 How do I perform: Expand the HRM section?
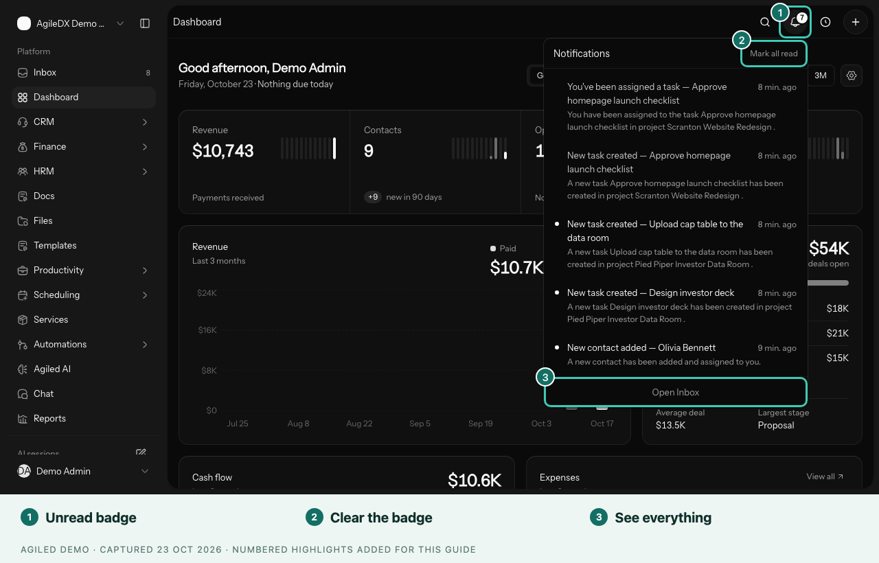point(84,172)
